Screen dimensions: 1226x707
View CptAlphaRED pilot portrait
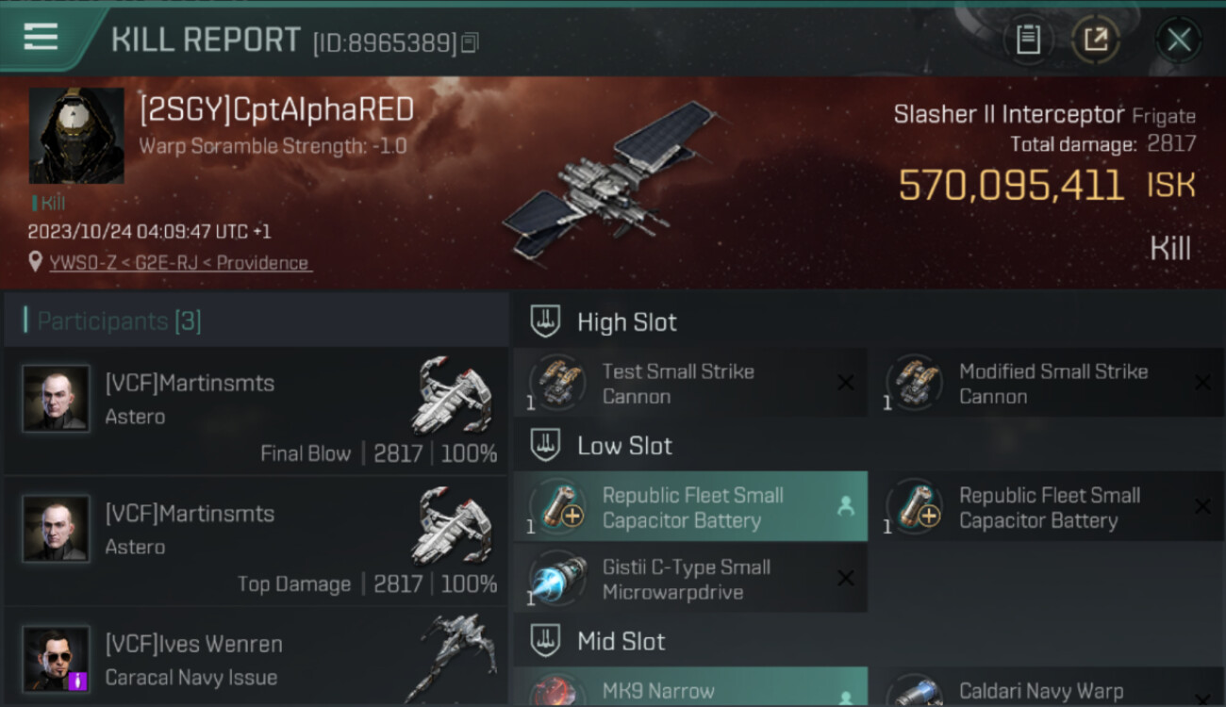tap(76, 135)
